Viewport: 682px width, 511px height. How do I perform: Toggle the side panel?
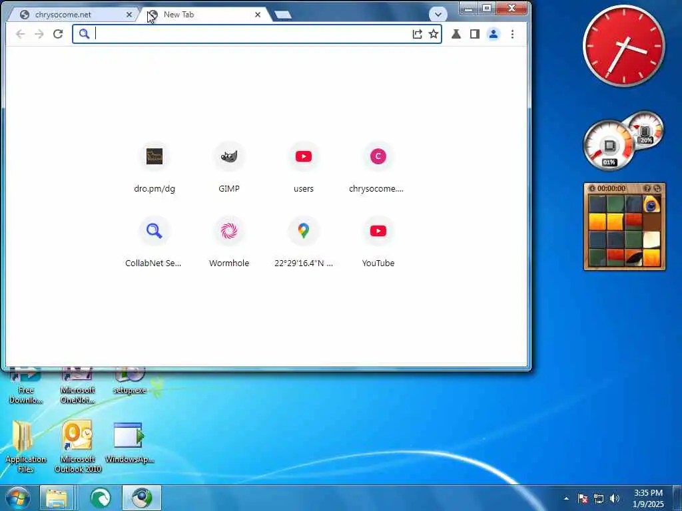click(x=474, y=34)
